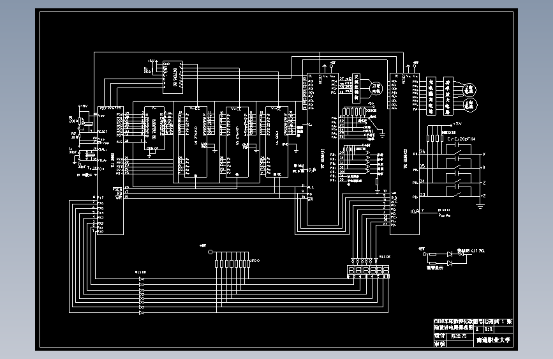
Task: Select pin number 36 on the right chip
Action: (x=422, y=151)
